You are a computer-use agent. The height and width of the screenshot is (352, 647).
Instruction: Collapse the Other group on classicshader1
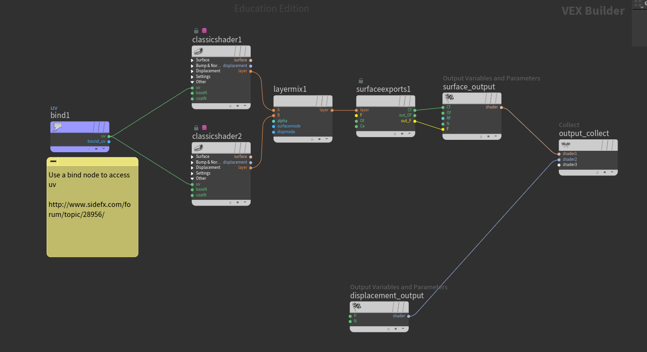click(192, 82)
